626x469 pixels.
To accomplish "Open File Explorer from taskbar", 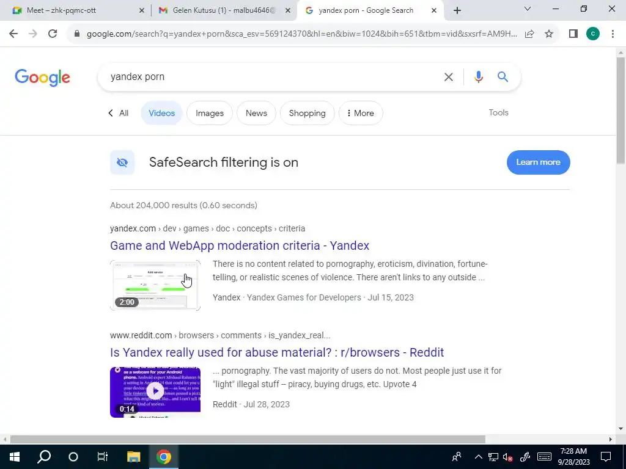I will tap(134, 457).
